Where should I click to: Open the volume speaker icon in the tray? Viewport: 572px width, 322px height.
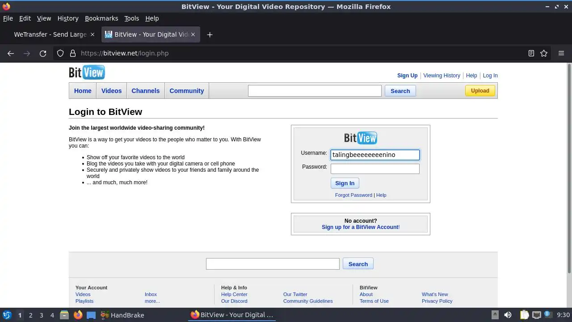click(x=508, y=315)
